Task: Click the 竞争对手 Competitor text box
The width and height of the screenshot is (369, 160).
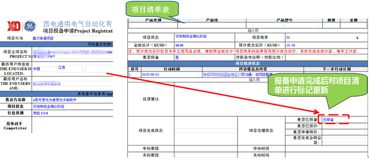Action: [x=73, y=125]
